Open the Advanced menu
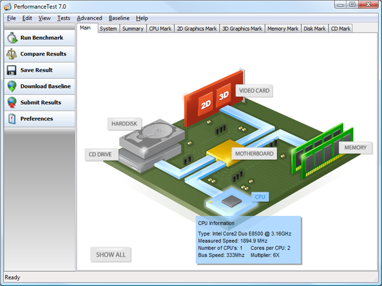Screen dimensions: 382x286 pos(89,18)
